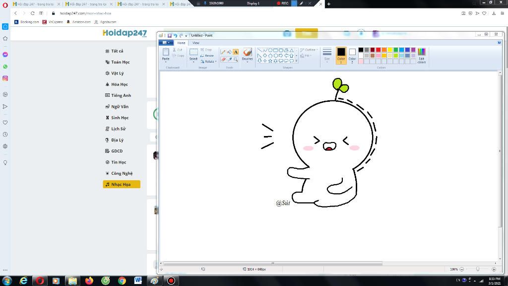Click the Redo arrow in Paint title bar
This screenshot has height=286, width=508.
(x=181, y=35)
